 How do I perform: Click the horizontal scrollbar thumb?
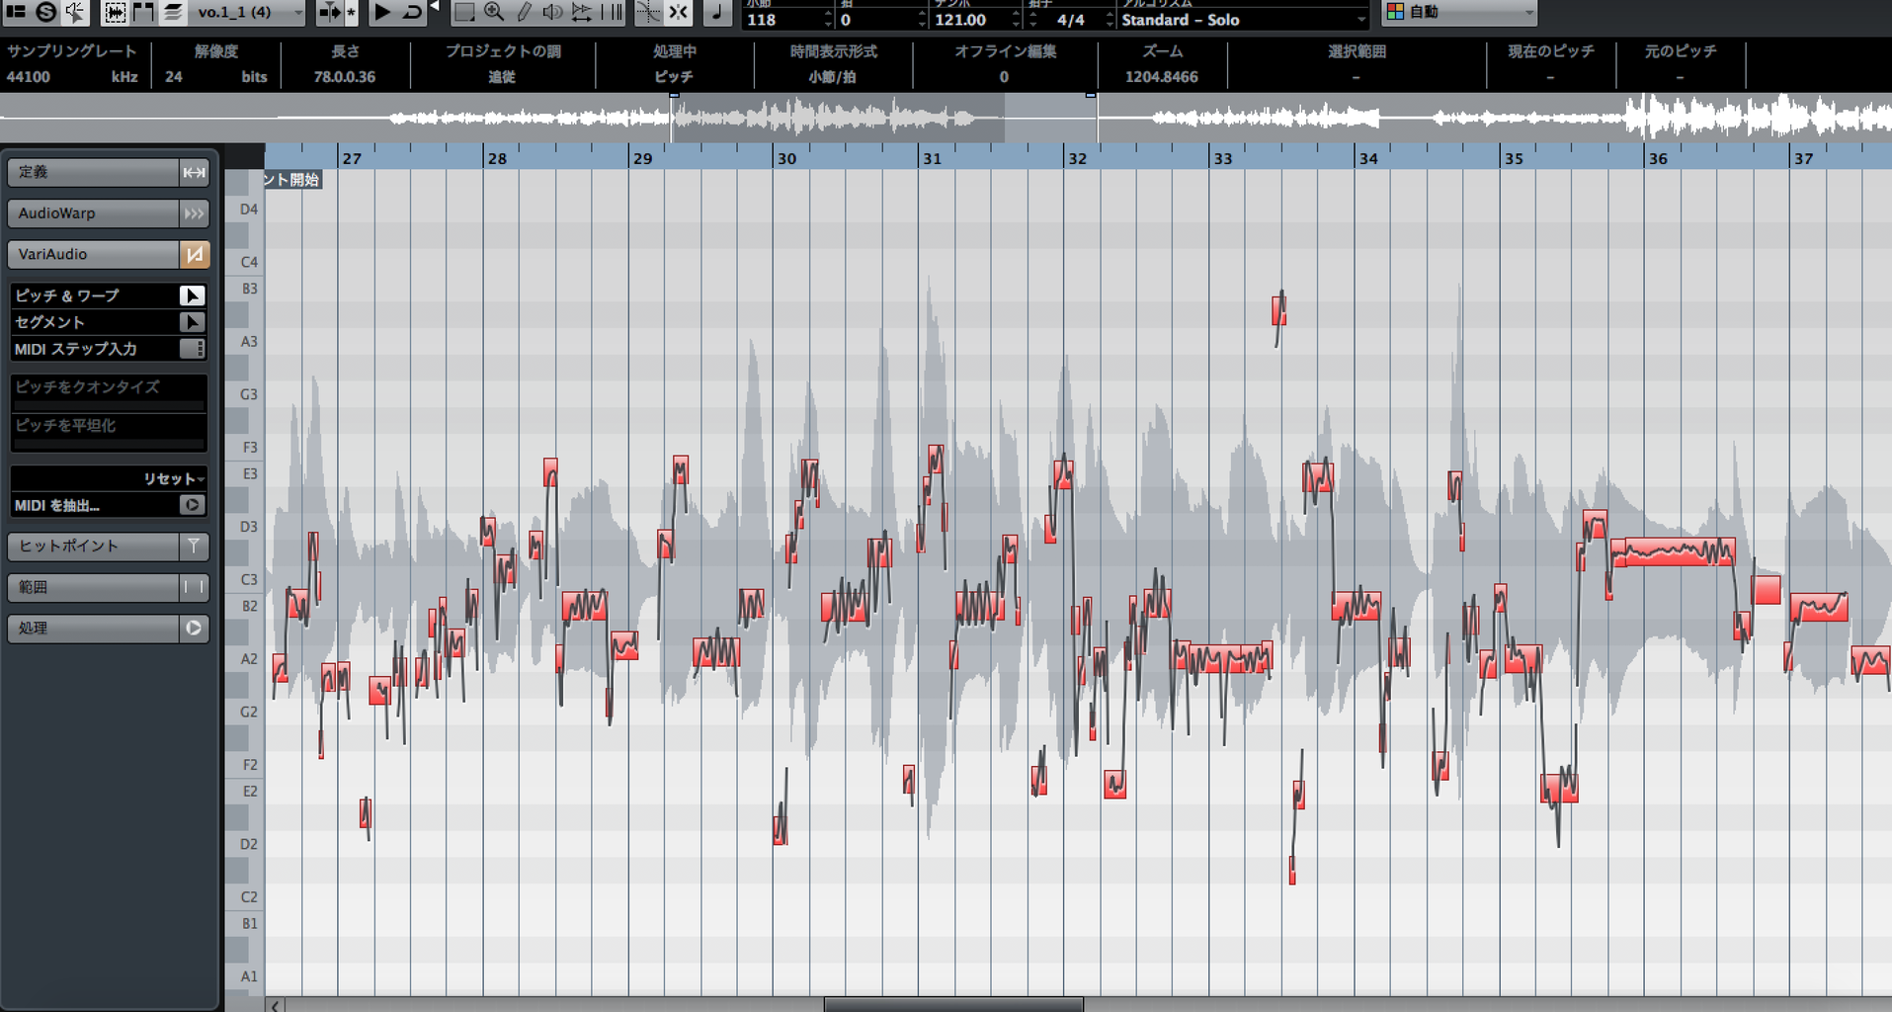(953, 1005)
